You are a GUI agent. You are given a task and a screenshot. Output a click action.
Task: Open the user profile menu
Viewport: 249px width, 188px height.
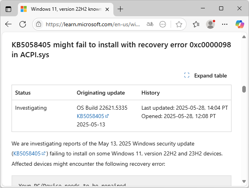pos(210,24)
